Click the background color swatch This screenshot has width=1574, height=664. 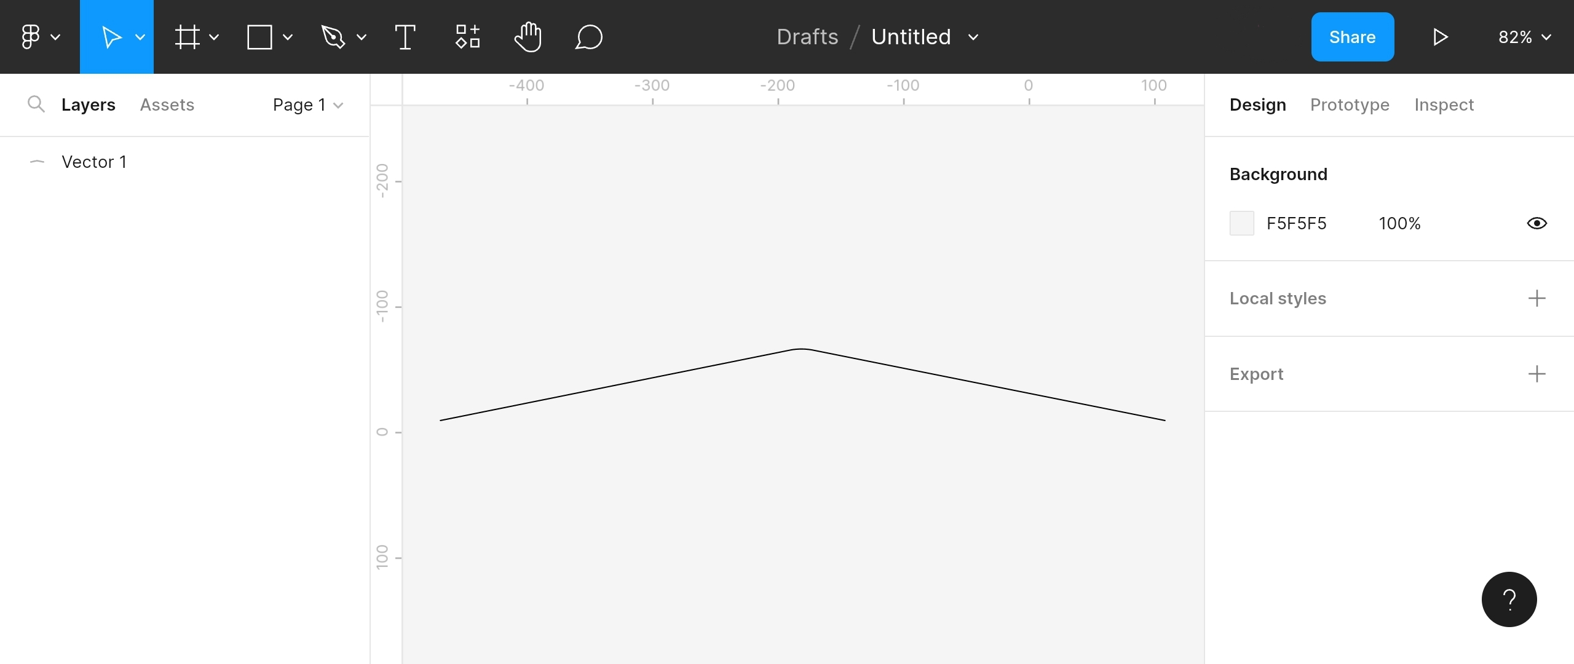pos(1241,223)
